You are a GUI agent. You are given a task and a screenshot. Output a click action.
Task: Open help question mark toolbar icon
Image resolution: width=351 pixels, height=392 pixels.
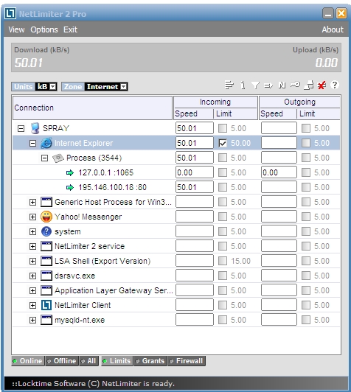point(335,85)
